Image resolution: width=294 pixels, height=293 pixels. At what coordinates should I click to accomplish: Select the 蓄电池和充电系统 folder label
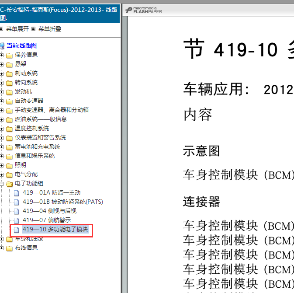point(38,147)
